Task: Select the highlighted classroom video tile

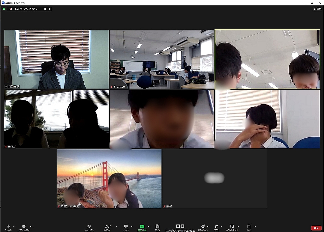Action: tap(267, 59)
